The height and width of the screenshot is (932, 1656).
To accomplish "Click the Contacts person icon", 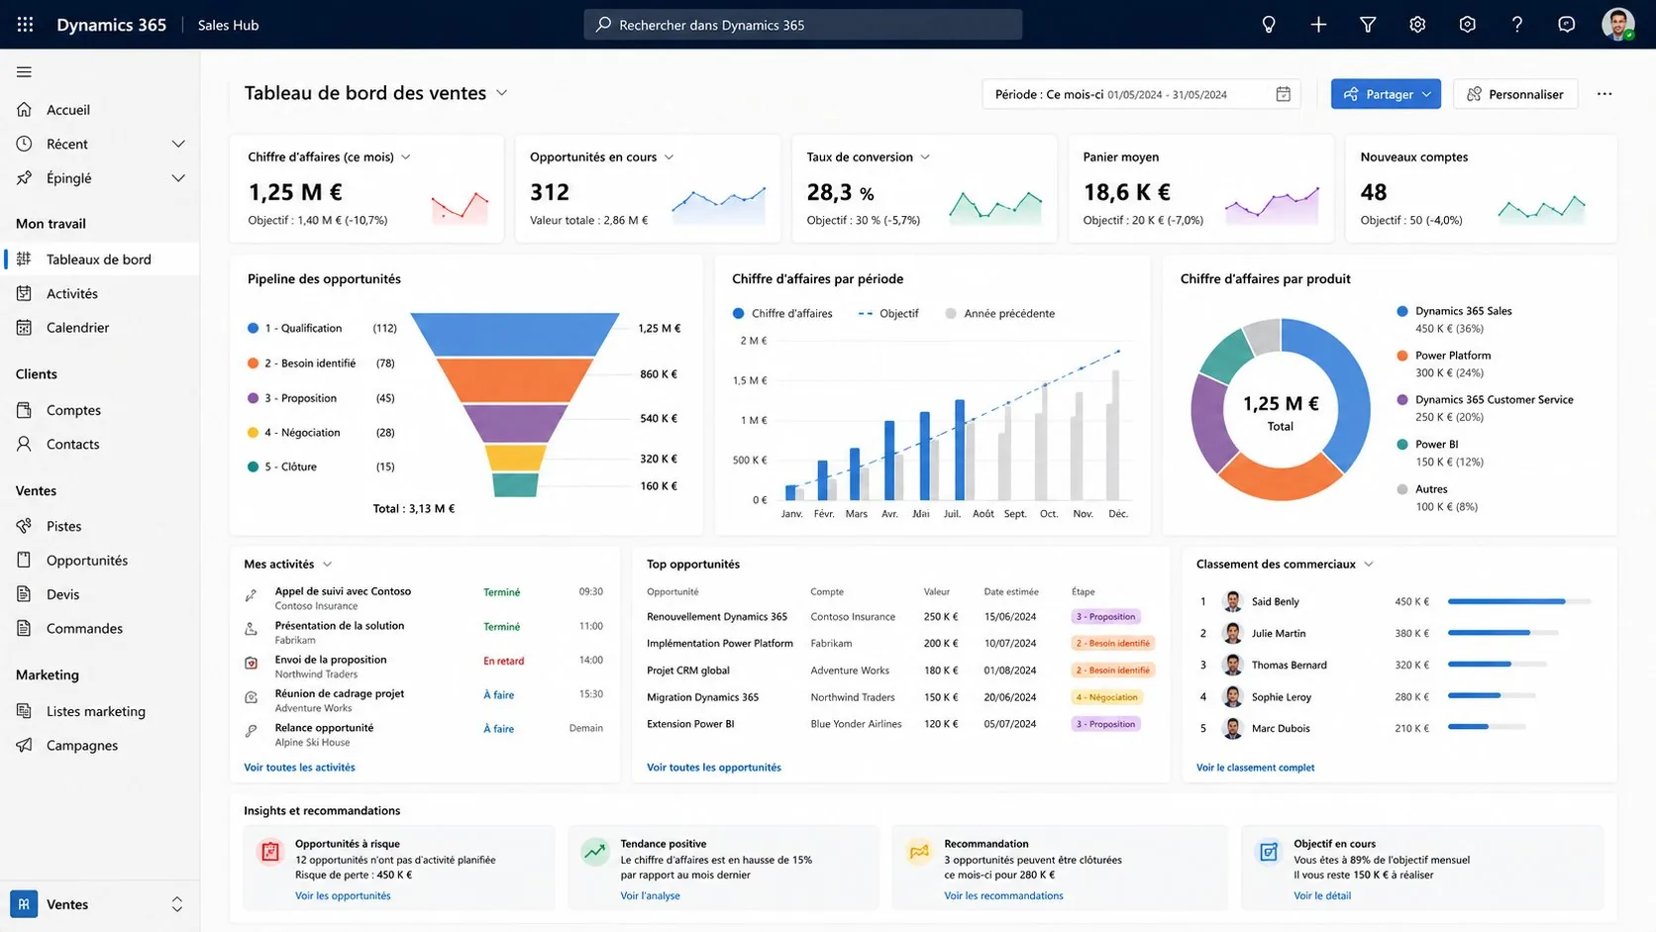I will (24, 444).
